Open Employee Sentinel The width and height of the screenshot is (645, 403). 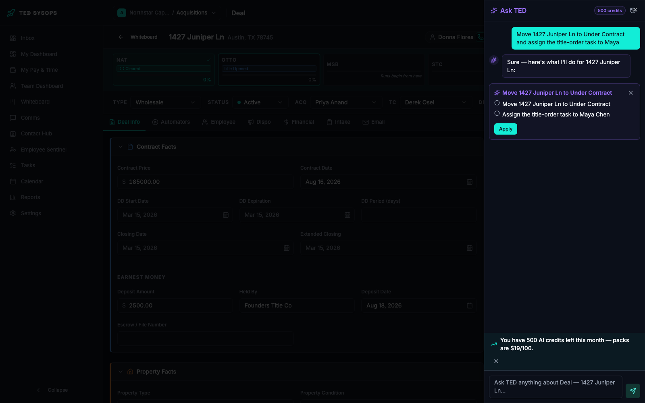tap(51, 150)
